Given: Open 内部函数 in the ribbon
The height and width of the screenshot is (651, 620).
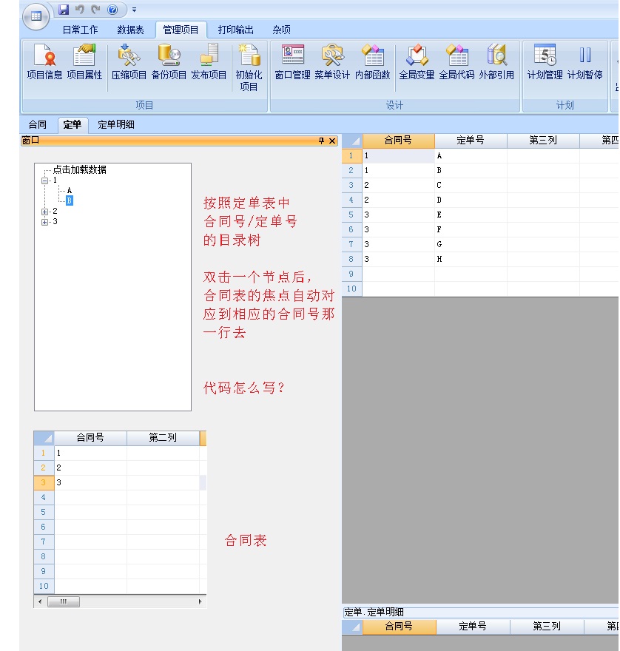Looking at the screenshot, I should (x=372, y=62).
